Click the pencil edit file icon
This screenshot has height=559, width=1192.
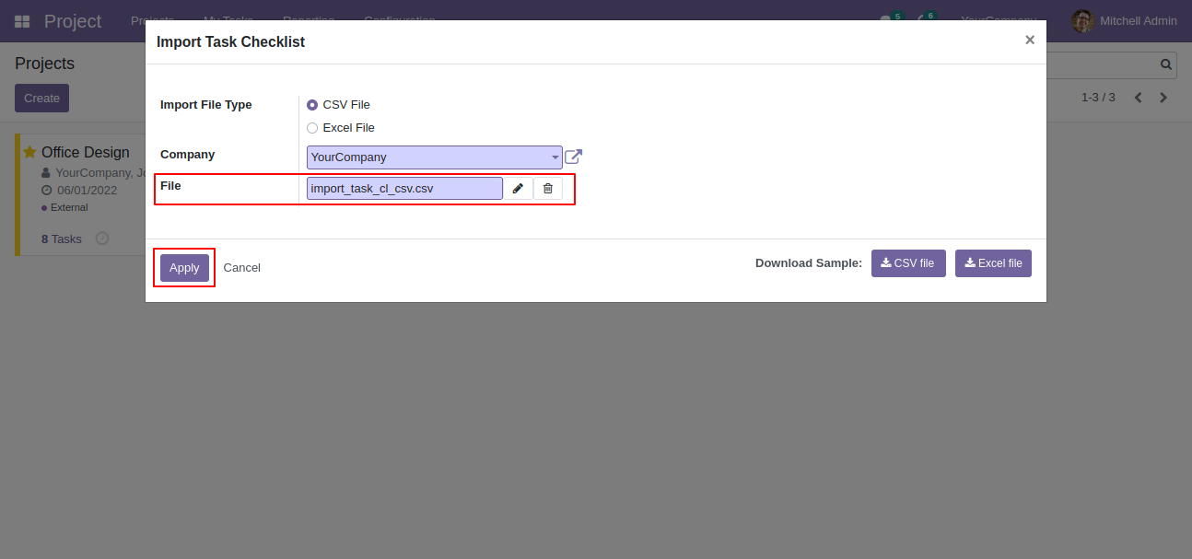pos(518,189)
